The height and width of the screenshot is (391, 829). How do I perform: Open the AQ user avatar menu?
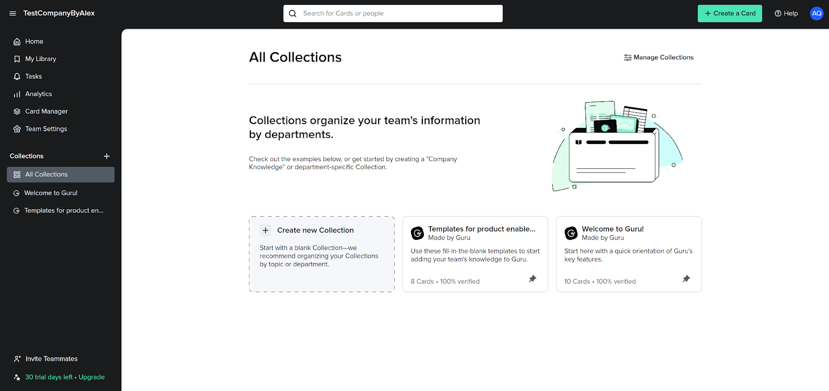pos(817,13)
